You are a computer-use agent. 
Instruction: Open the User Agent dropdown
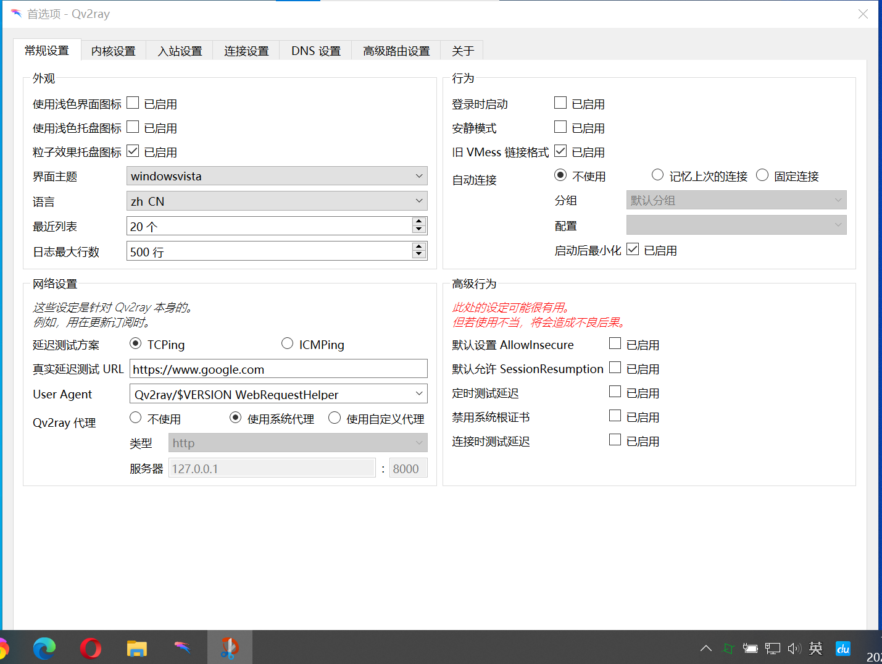pyautogui.click(x=278, y=393)
